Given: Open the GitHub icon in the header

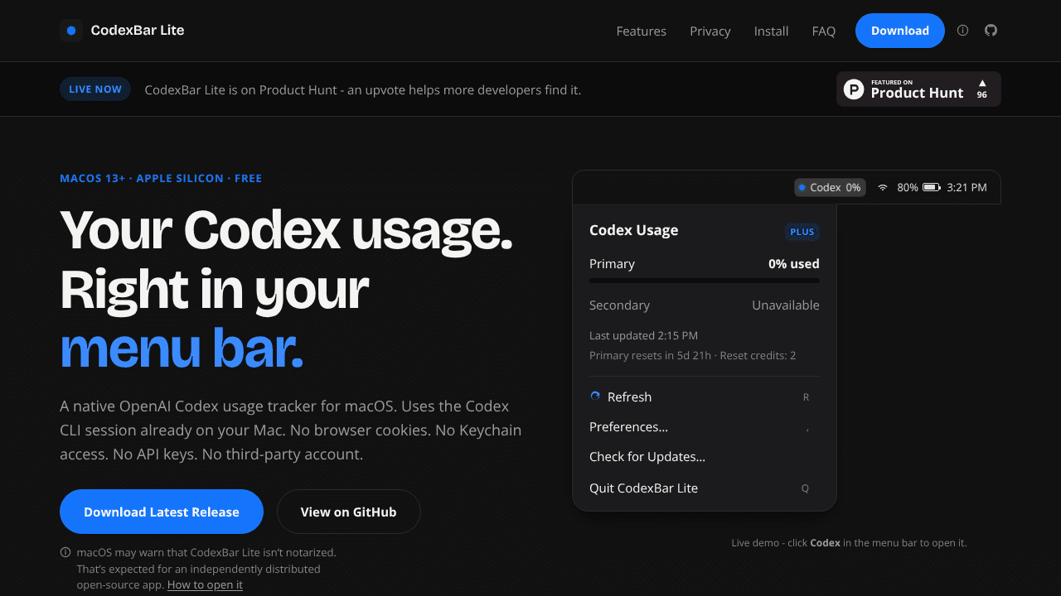Looking at the screenshot, I should [x=991, y=31].
